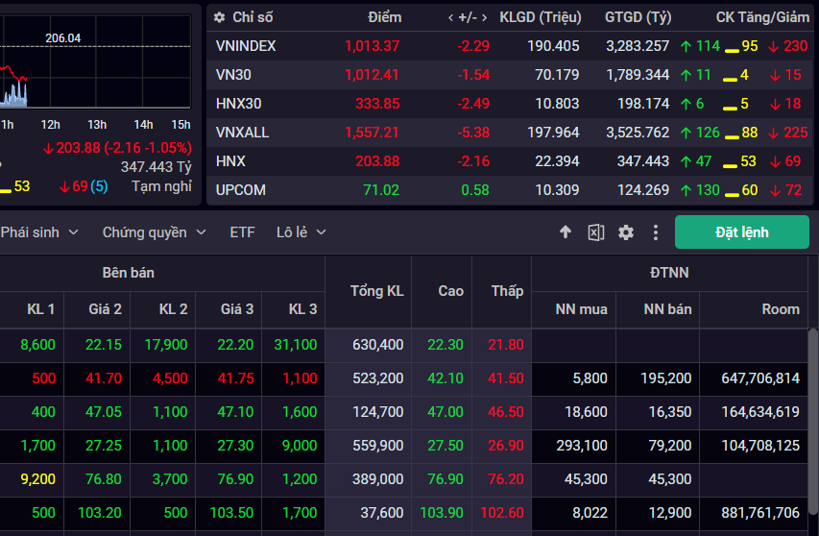
Task: Click the right arrow beside +/- header
Action: pyautogui.click(x=484, y=17)
